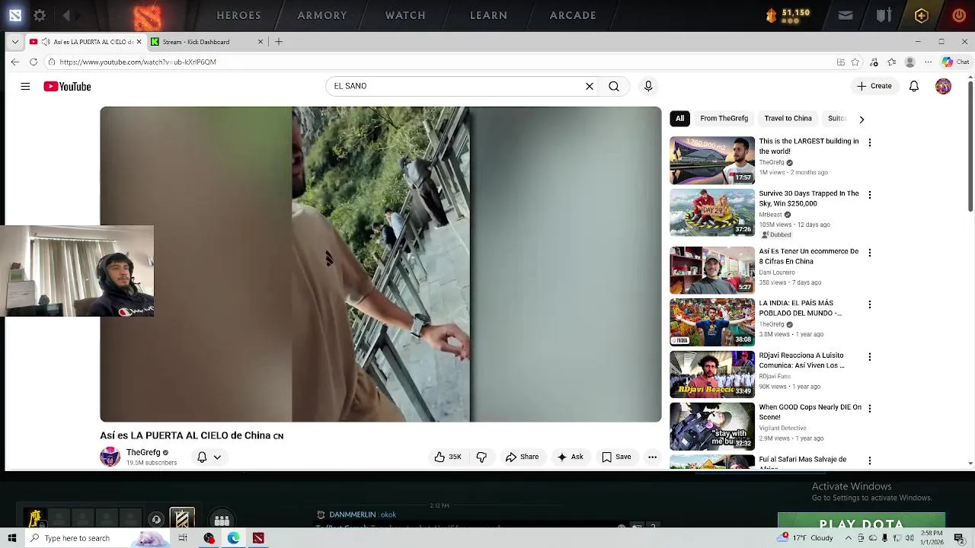Click the Share button under the video
This screenshot has width=975, height=548.
coord(522,457)
